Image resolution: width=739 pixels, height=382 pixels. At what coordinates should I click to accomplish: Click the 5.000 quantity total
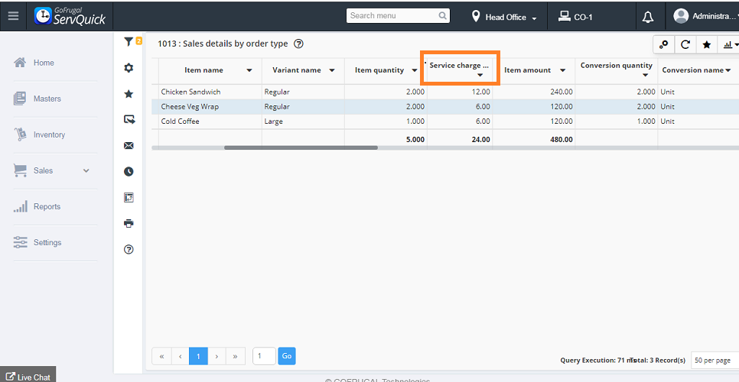[415, 139]
